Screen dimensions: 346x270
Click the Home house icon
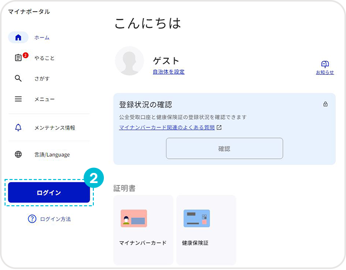coord(18,37)
